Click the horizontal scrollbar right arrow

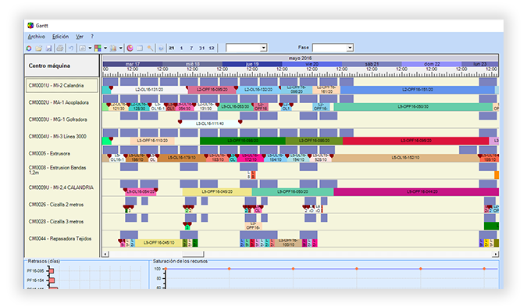(x=495, y=254)
